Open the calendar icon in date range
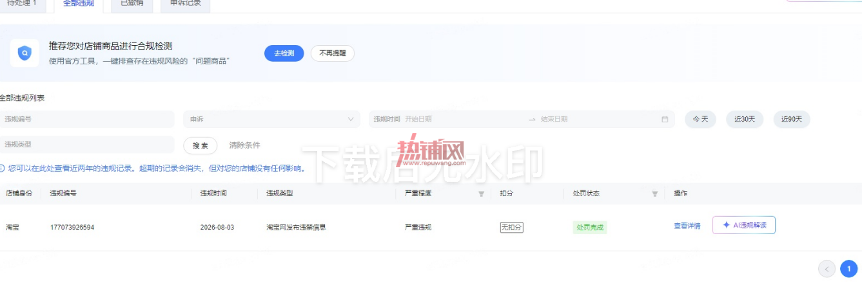The image size is (862, 301). point(665,119)
